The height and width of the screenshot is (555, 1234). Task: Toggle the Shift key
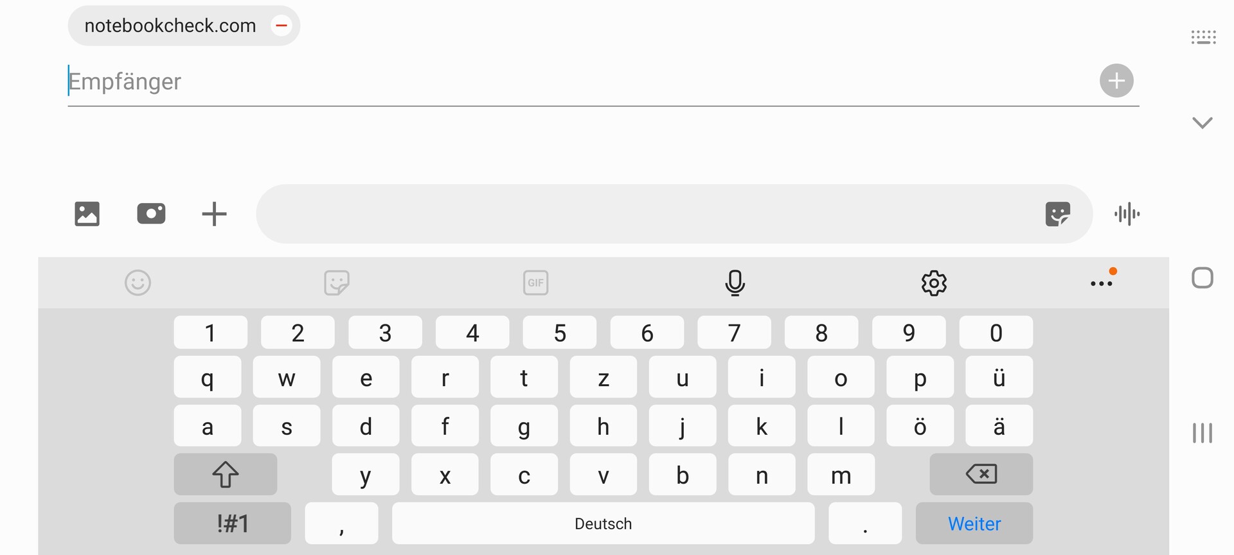pos(225,475)
